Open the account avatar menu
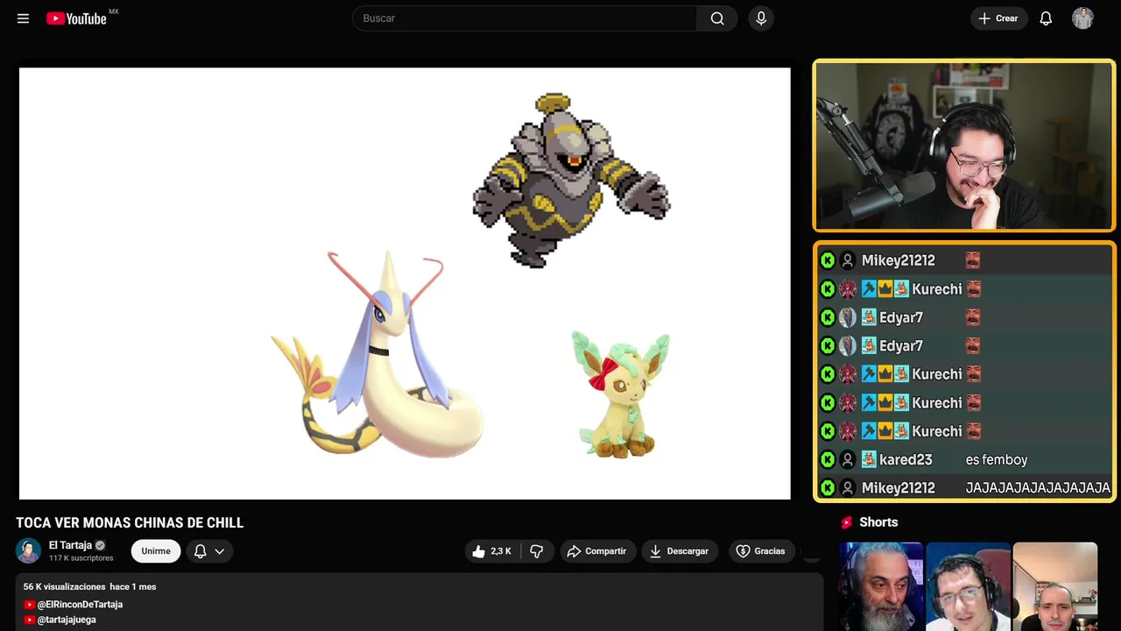 click(1082, 18)
